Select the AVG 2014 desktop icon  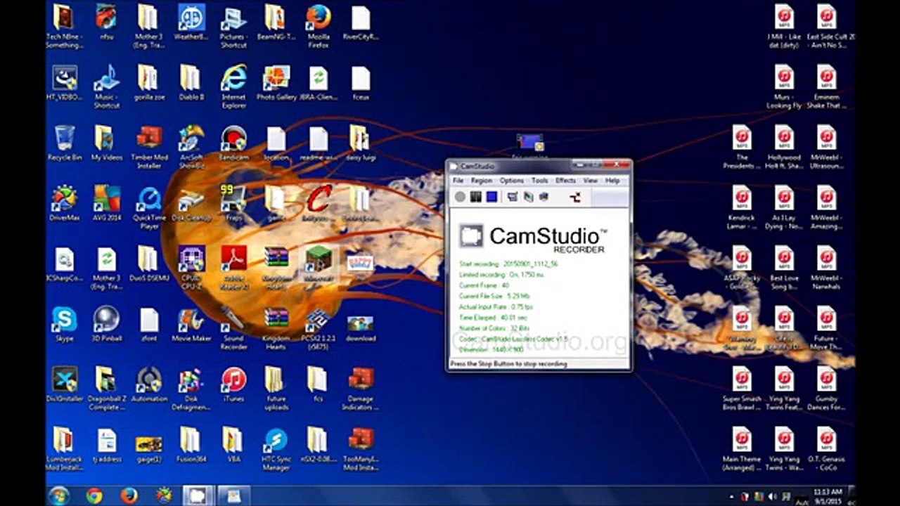pos(106,204)
